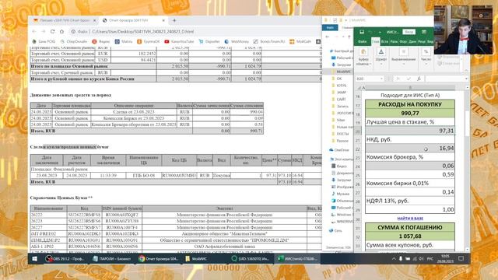Image resolution: width=498 pixels, height=280 pixels.
Task: Reload the broker report page in Chrome
Action: (x=52, y=31)
